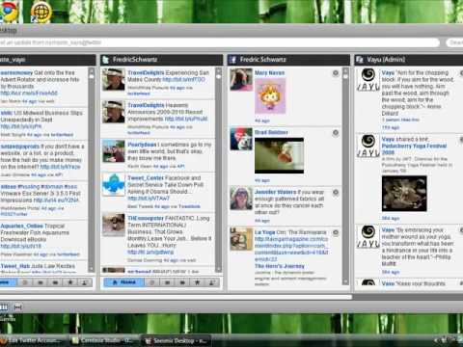Play Brad Baldner's video thumbnail
Viewport: 463px width, 347px height.
click(x=279, y=155)
